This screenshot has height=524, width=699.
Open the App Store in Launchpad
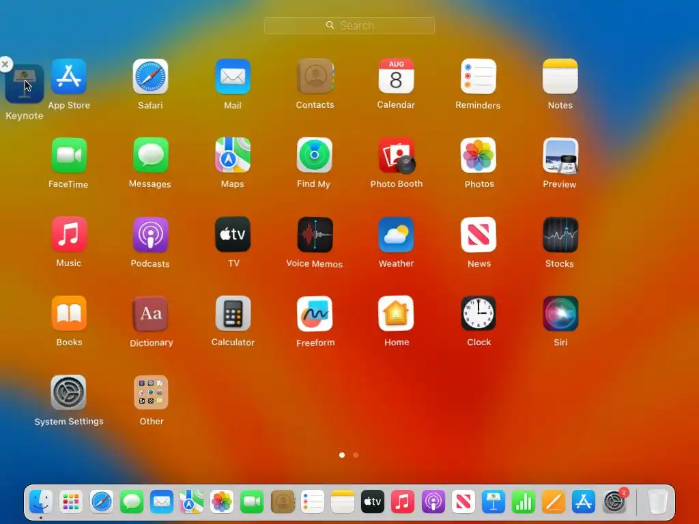(x=69, y=76)
